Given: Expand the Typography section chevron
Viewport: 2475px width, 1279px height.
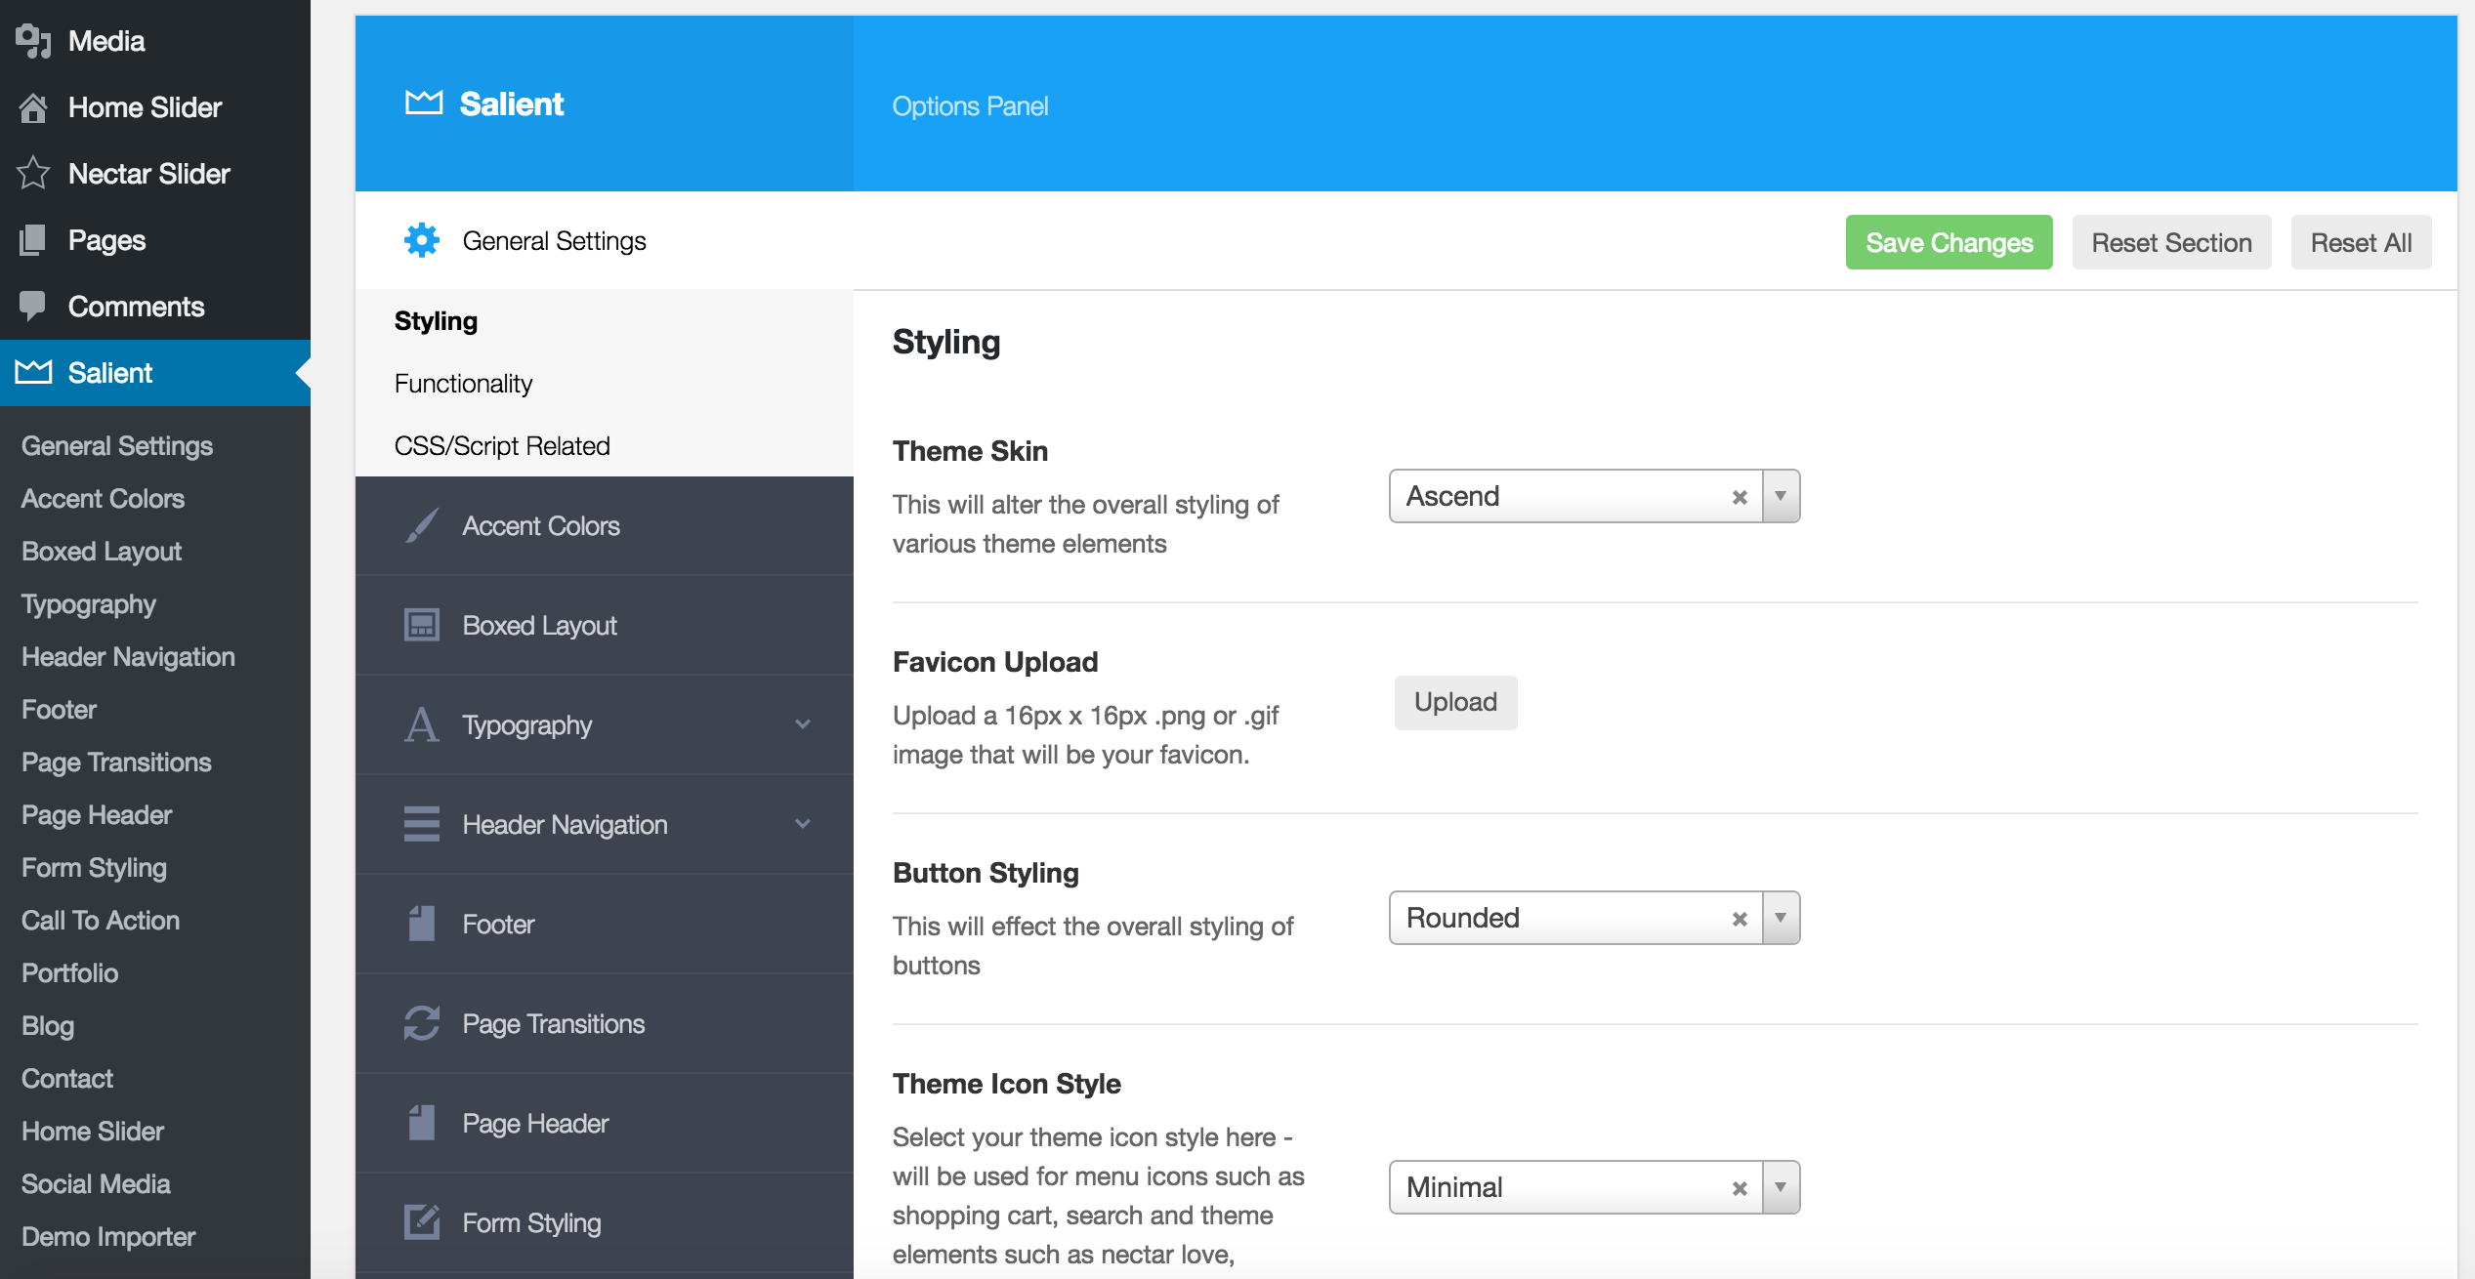Looking at the screenshot, I should coord(803,724).
